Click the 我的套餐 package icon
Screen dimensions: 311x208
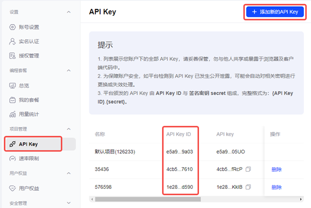13,99
